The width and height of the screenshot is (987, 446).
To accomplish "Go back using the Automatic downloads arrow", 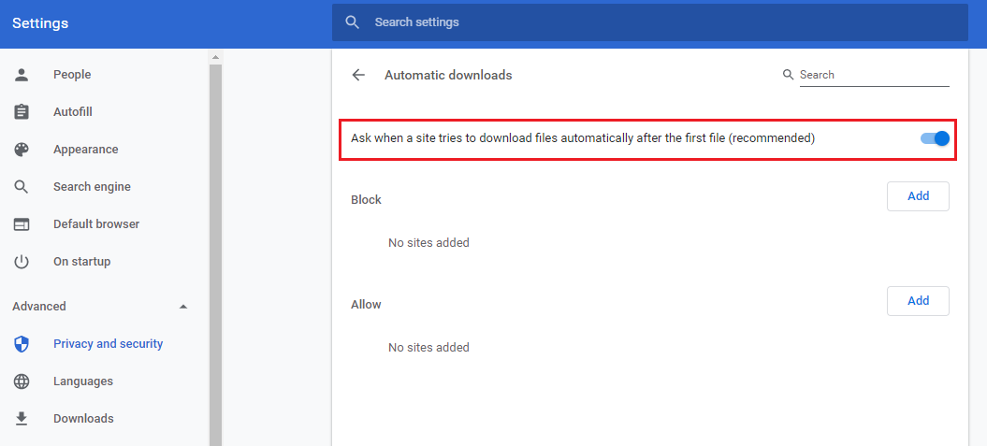I will point(358,75).
